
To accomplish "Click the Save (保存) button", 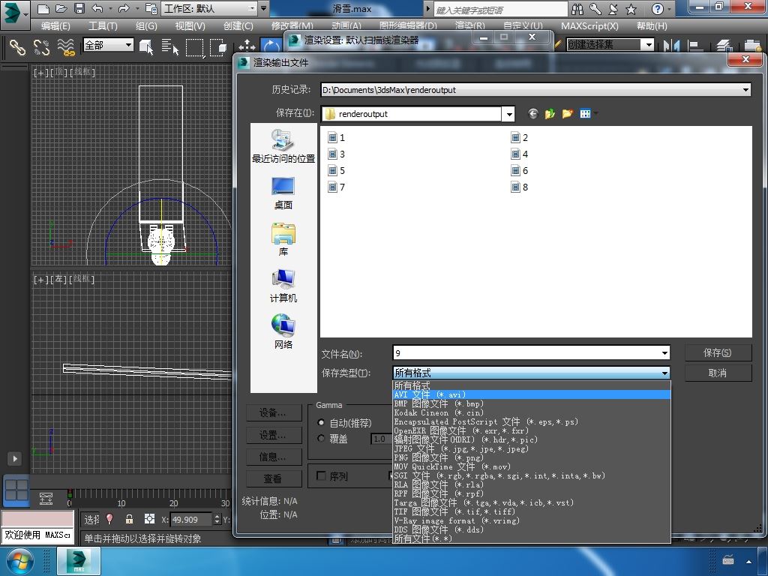I will click(718, 352).
